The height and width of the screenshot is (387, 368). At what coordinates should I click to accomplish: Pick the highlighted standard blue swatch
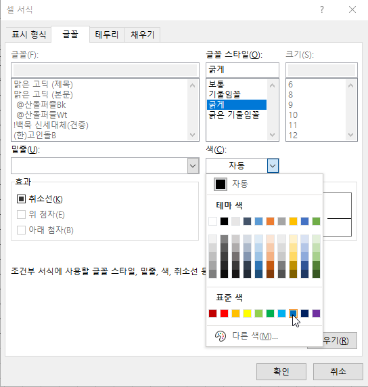pos(293,313)
